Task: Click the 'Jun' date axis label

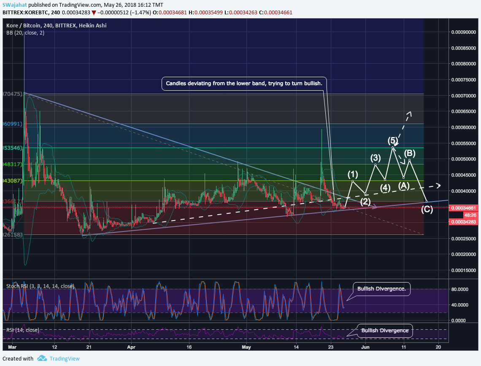Action: [365, 347]
